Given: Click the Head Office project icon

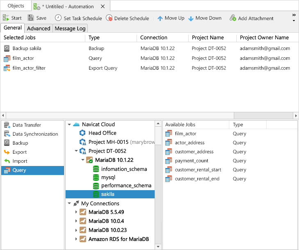Looking at the screenshot, I should point(82,133).
